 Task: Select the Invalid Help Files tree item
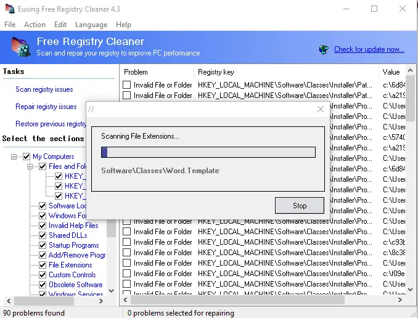click(x=73, y=226)
